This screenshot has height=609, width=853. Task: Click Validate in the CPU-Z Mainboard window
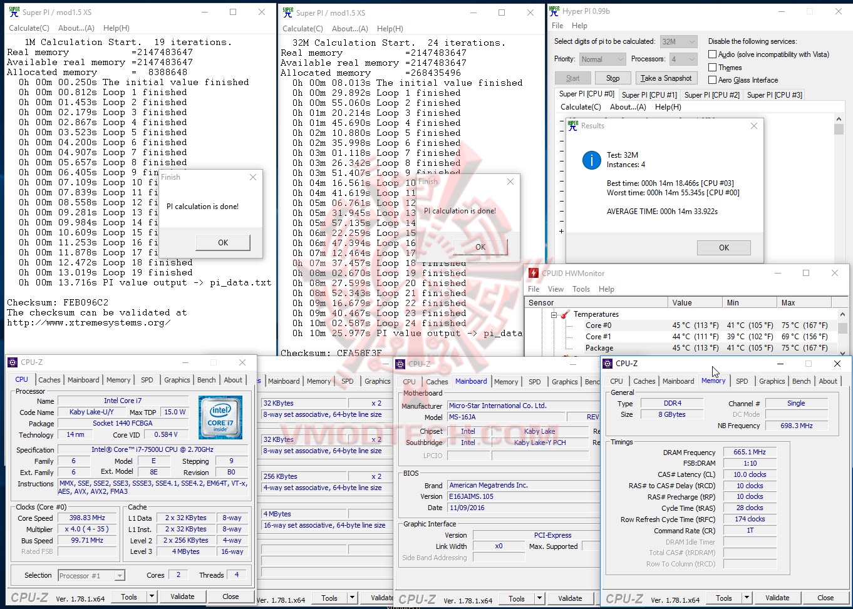tap(570, 599)
